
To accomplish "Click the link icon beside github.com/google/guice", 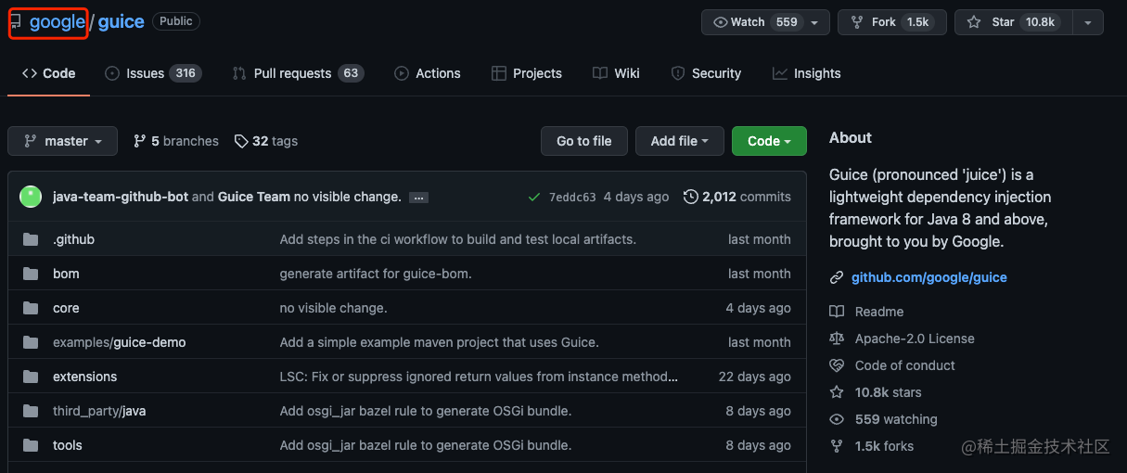I will pyautogui.click(x=837, y=277).
